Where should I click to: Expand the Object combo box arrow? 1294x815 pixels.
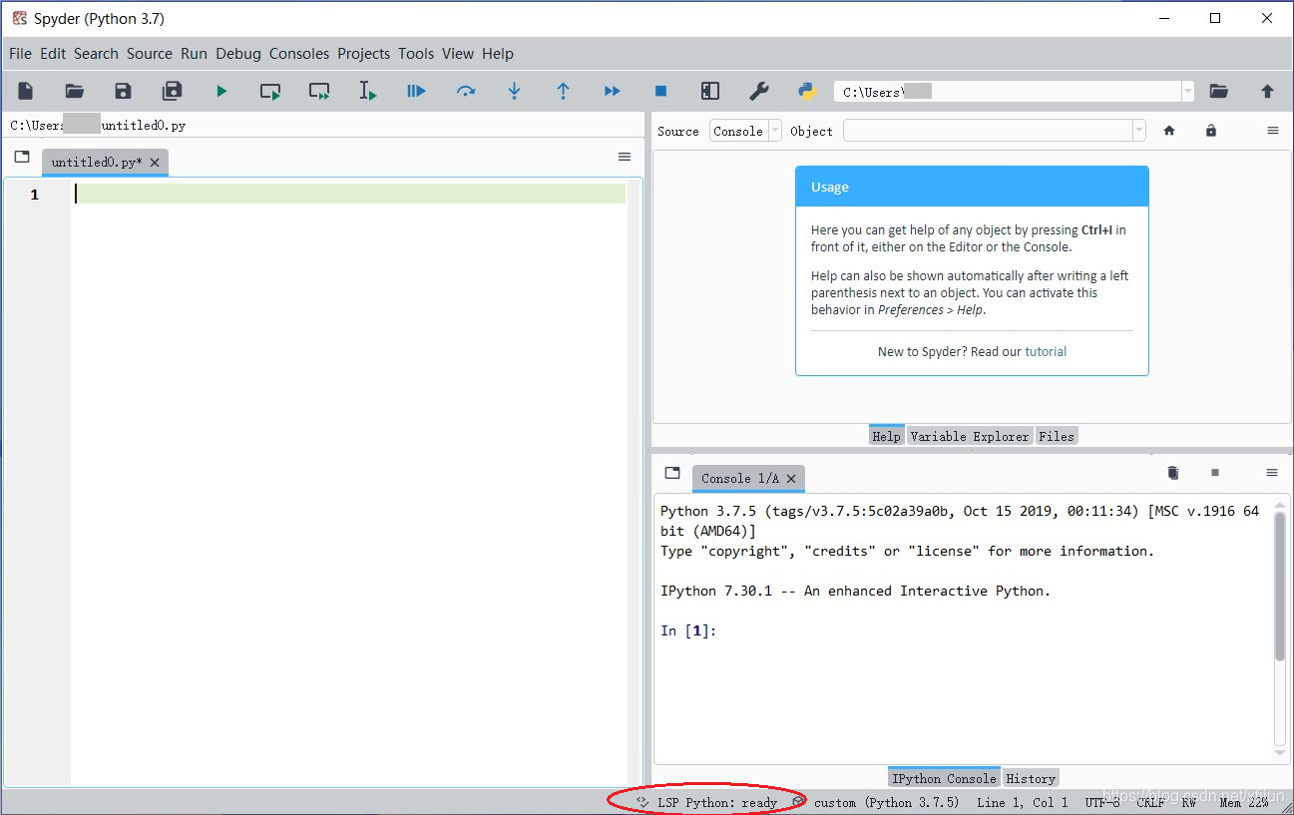click(1139, 131)
